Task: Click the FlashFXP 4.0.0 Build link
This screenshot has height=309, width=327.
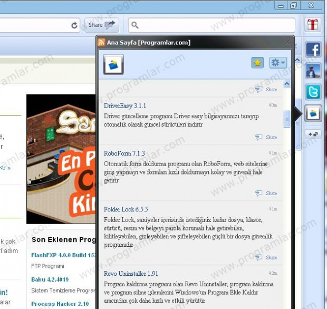Action: coord(63,255)
